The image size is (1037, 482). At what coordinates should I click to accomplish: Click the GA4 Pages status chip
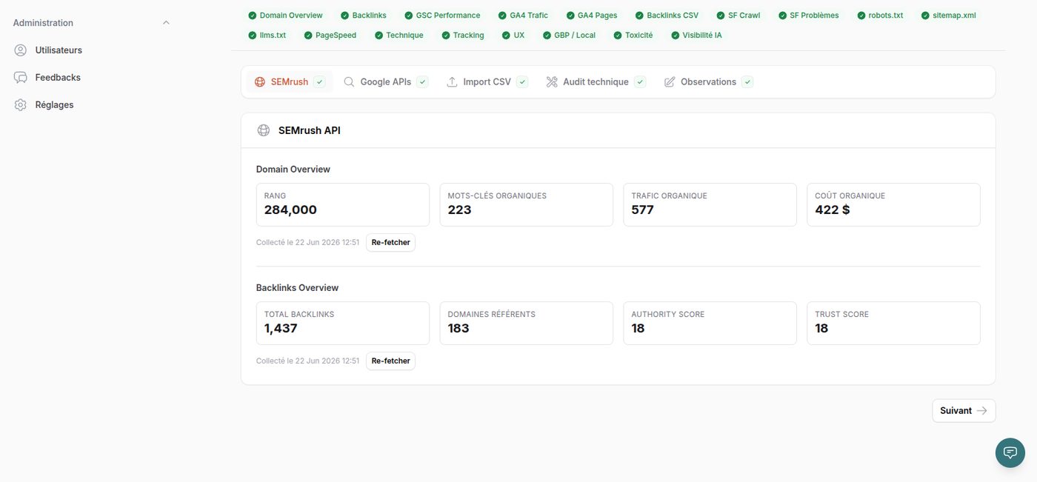coord(592,16)
